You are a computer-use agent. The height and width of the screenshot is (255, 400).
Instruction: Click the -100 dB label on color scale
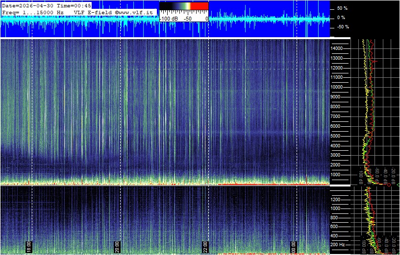[x=169, y=19]
